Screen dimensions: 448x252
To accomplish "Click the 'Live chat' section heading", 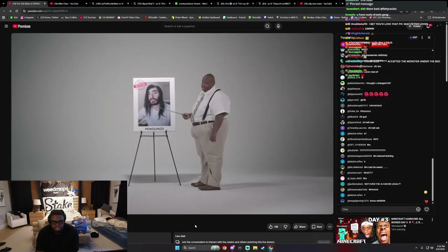I will 180,236.
